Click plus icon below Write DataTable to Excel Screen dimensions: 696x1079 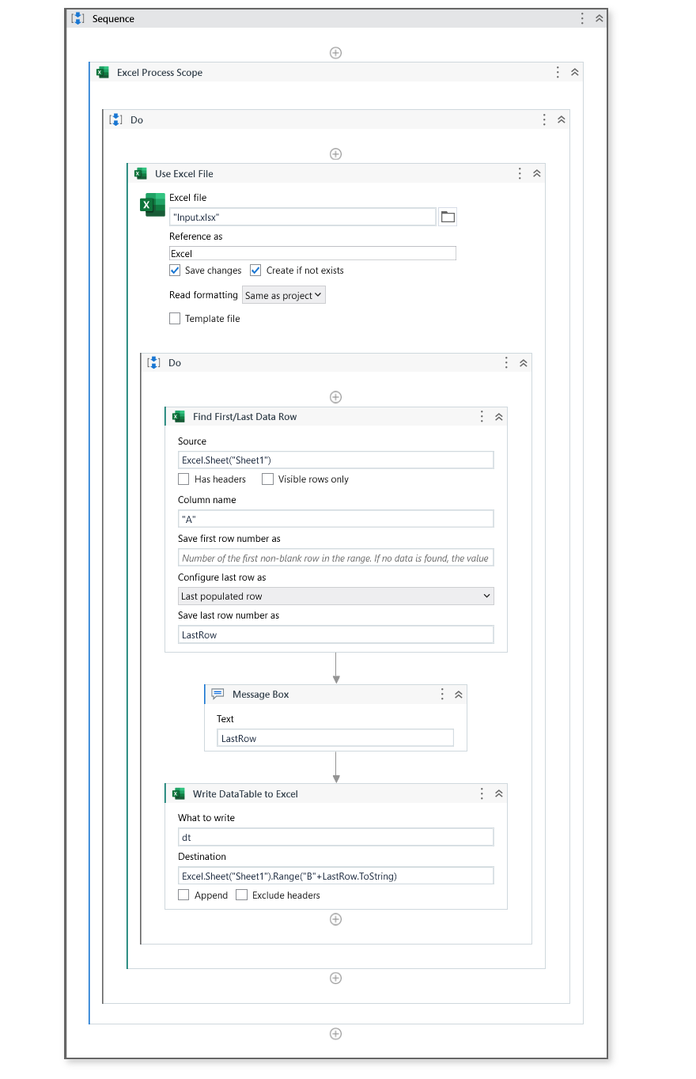pyautogui.click(x=335, y=919)
